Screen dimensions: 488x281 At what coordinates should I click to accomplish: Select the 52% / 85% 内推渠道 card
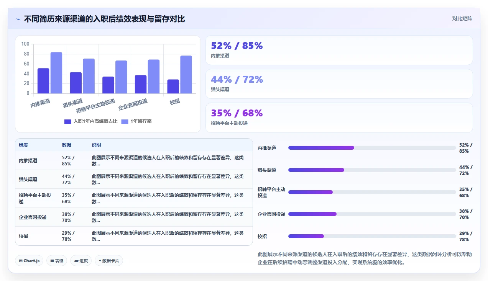pos(339,50)
